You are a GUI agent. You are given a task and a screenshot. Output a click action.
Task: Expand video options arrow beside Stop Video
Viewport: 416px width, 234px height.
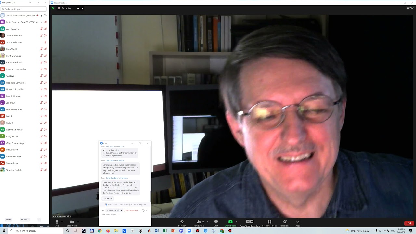click(78, 222)
